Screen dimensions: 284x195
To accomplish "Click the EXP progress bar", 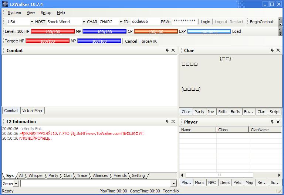I will [x=209, y=31].
